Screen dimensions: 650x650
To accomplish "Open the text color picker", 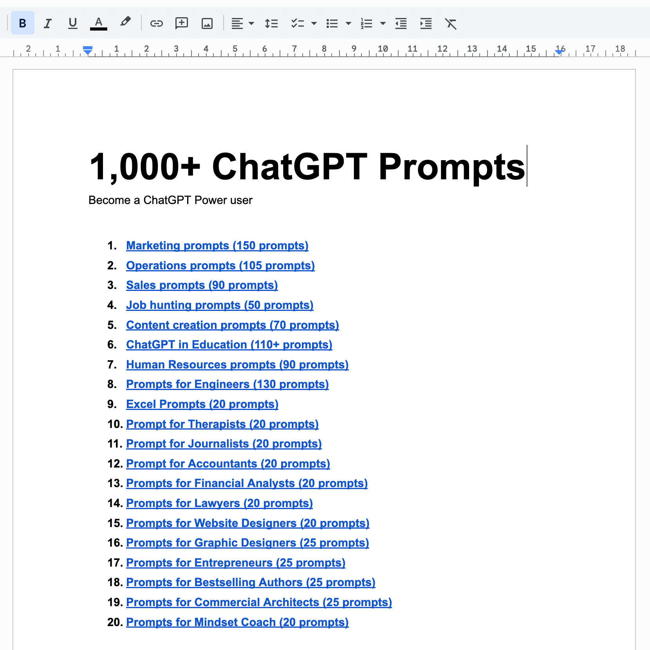I will pyautogui.click(x=99, y=23).
